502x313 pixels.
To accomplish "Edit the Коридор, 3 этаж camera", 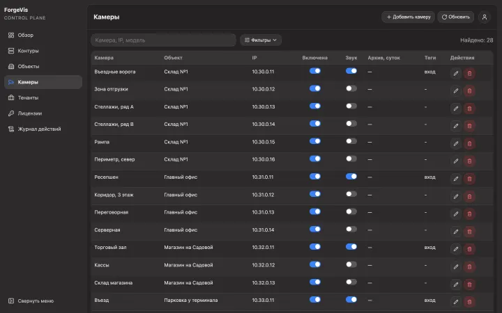I will [x=455, y=196].
